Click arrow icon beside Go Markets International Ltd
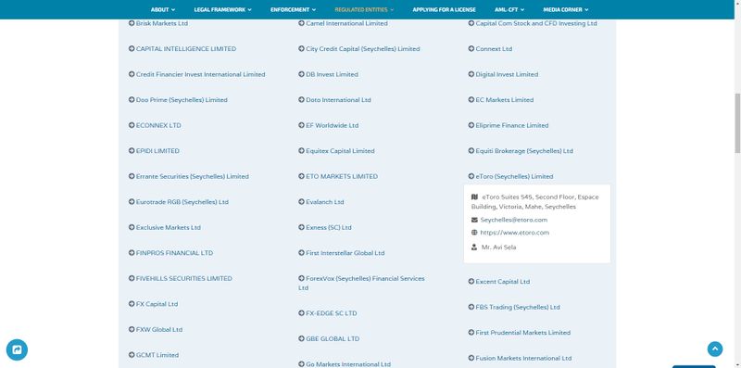Viewport: 741px width, 368px height. pos(302,364)
